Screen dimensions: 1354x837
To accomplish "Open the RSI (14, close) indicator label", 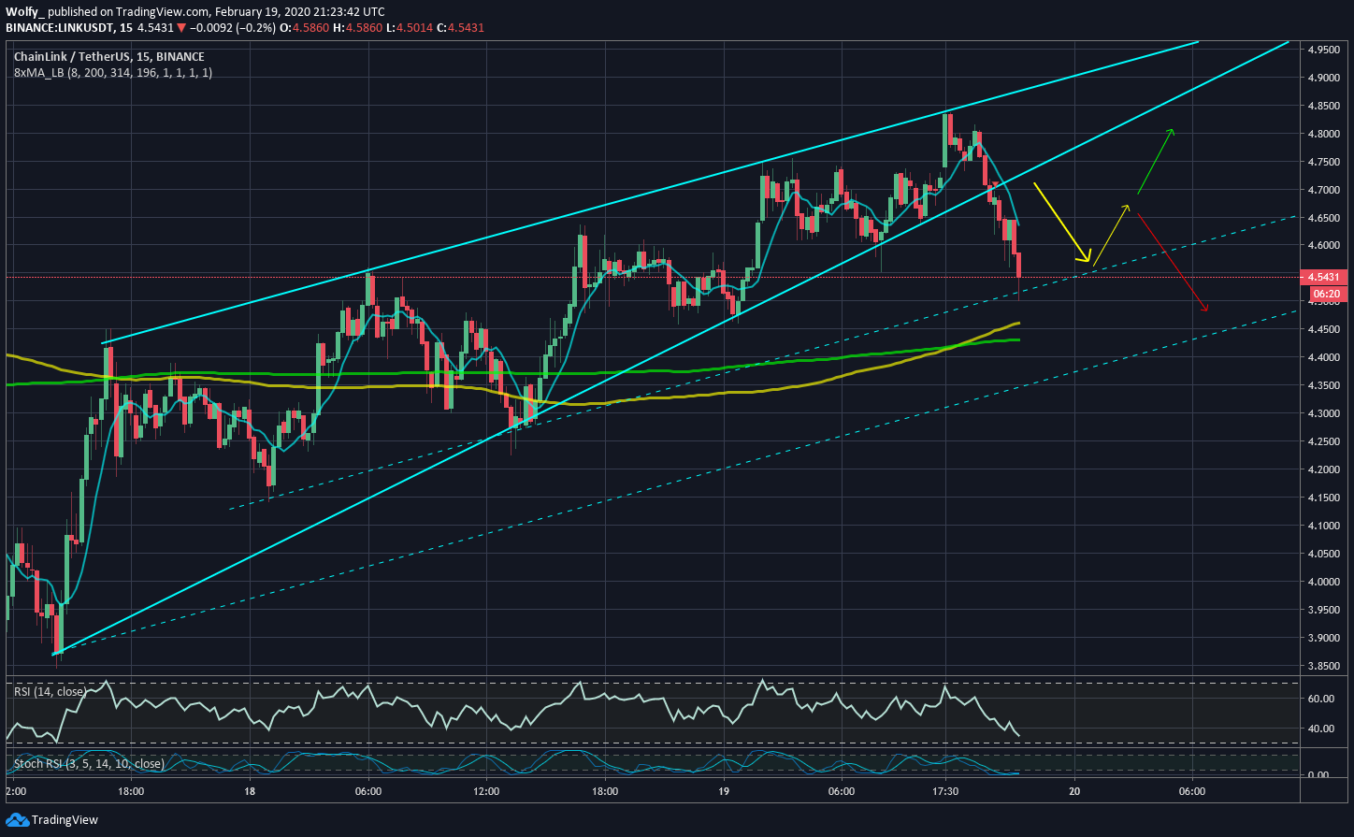I will click(50, 692).
